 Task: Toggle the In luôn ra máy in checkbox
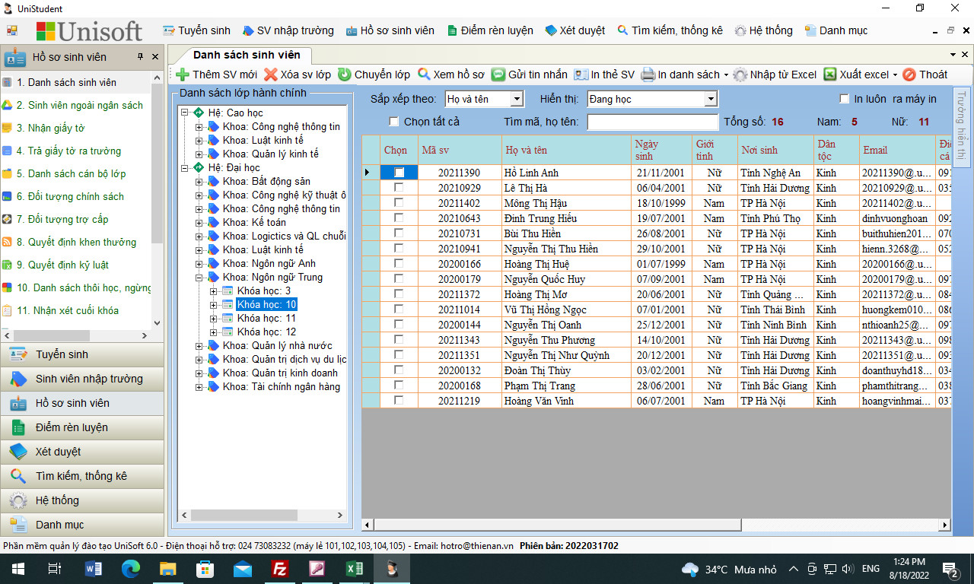tap(844, 99)
